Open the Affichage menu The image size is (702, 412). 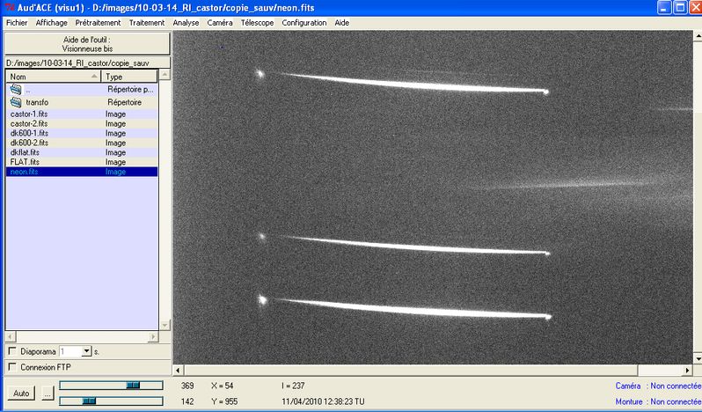point(52,23)
